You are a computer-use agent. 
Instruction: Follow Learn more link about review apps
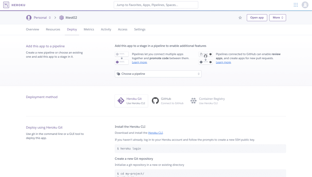tap(223, 62)
